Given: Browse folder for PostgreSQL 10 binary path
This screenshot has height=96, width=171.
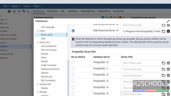Looking at the screenshot, I should (164, 63).
